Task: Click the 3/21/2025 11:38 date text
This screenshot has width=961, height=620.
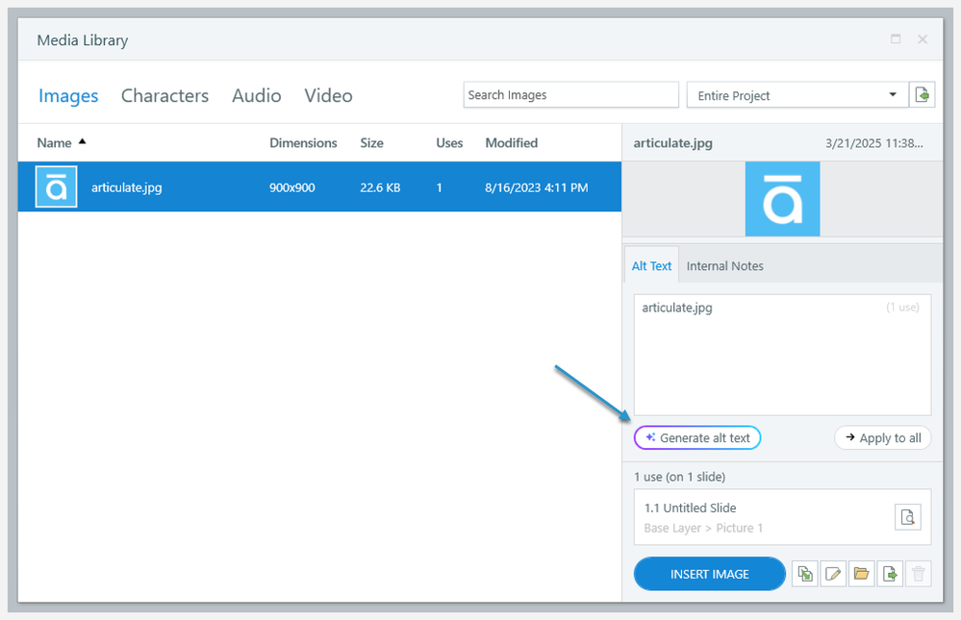Action: tap(874, 143)
